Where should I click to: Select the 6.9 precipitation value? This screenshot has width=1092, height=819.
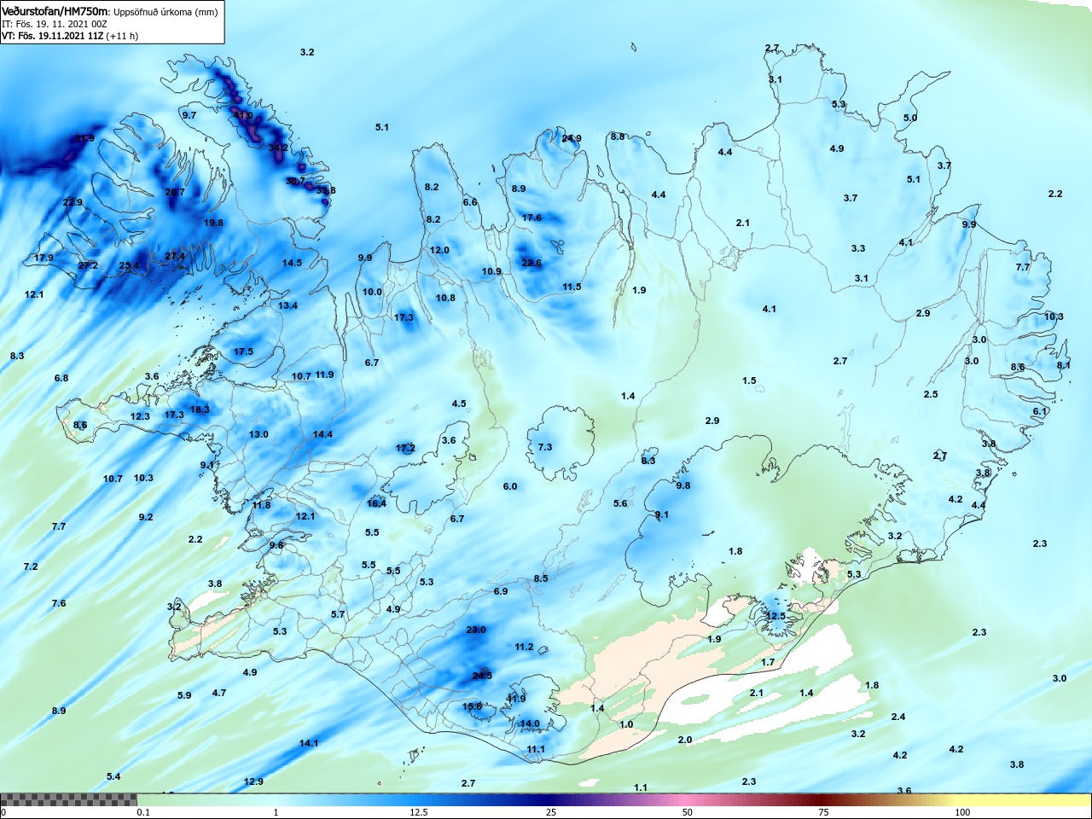tap(501, 591)
